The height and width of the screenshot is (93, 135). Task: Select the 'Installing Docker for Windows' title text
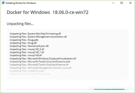21,3
